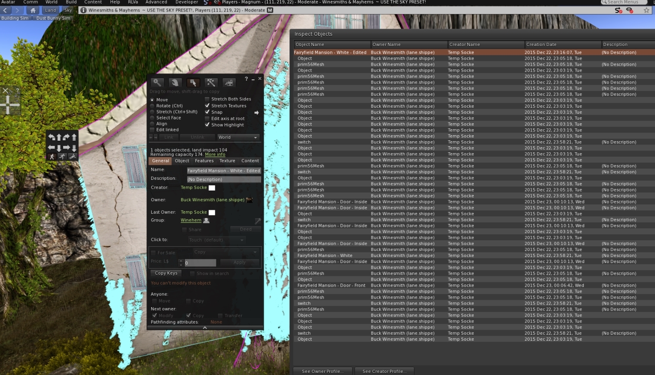Click the info icon beside location text
Image resolution: width=655 pixels, height=375 pixels.
83,10
